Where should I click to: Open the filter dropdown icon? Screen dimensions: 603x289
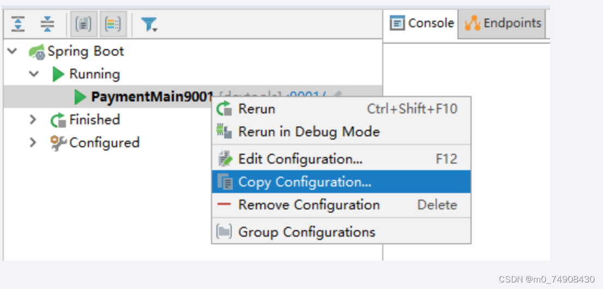pyautogui.click(x=148, y=25)
